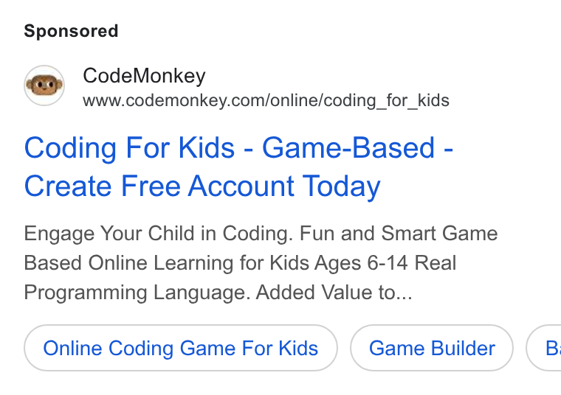Click the word 'Game-Based' in the headline
Screen dimensions: 561x395
[x=348, y=148]
